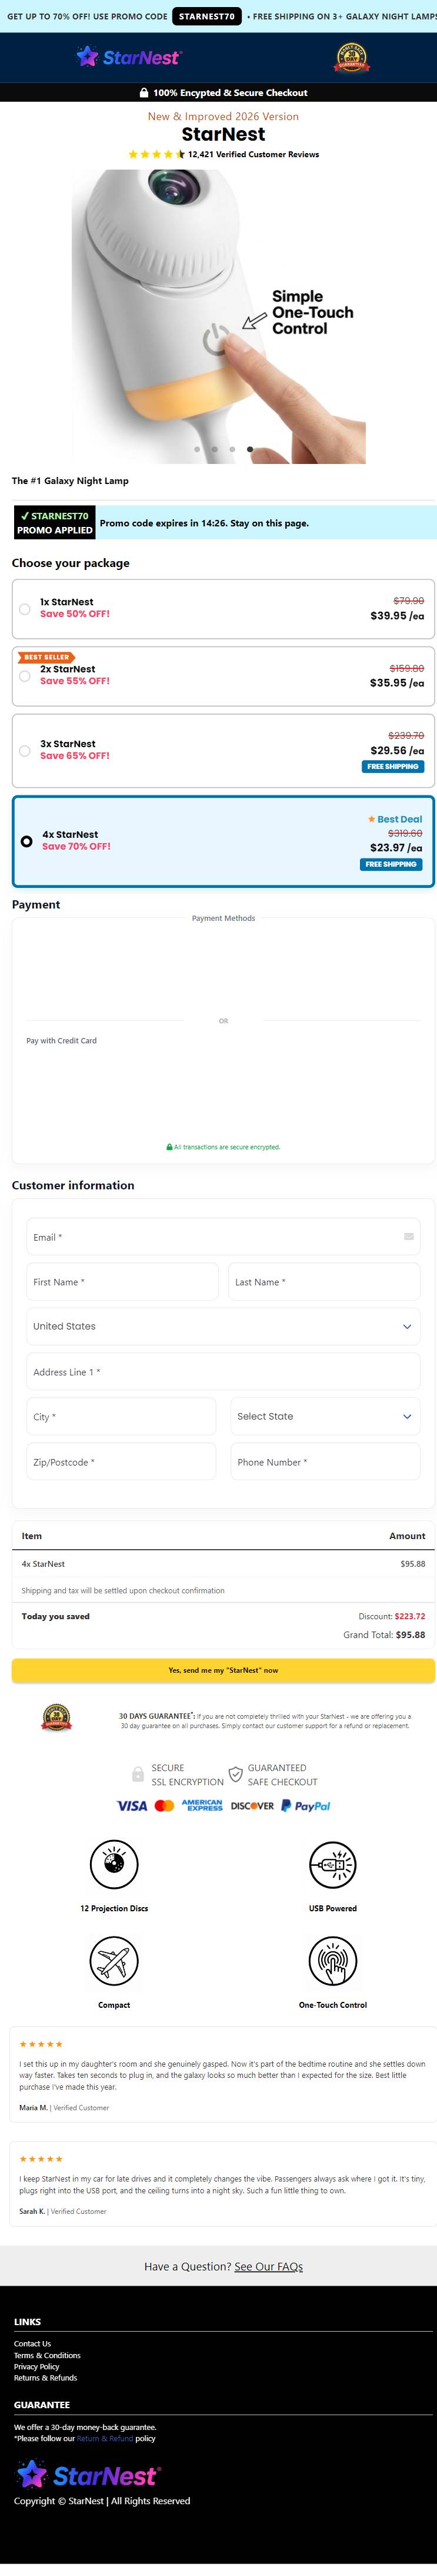Select fourth active carousel dot
437x2576 pixels.
click(x=250, y=449)
